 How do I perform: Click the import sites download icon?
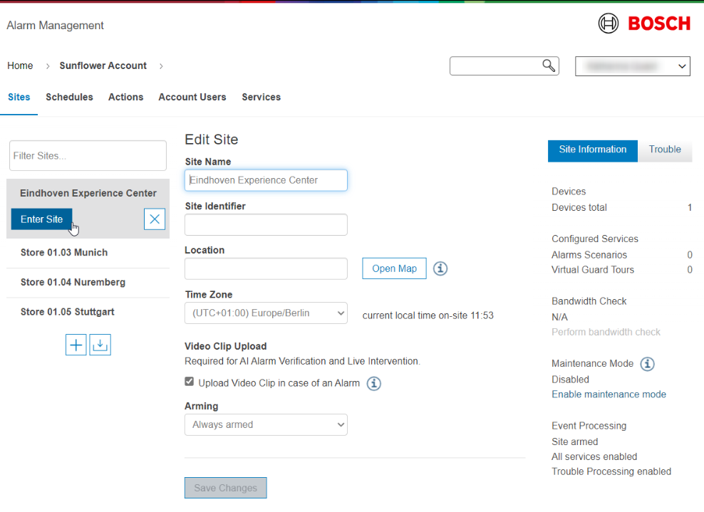coord(100,345)
